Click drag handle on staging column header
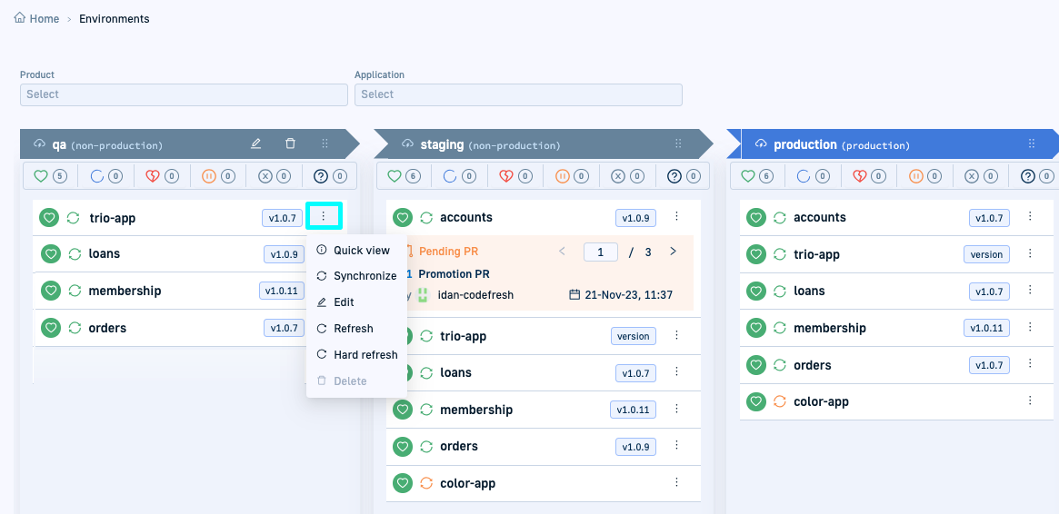Image resolution: width=1059 pixels, height=514 pixels. pyautogui.click(x=678, y=143)
